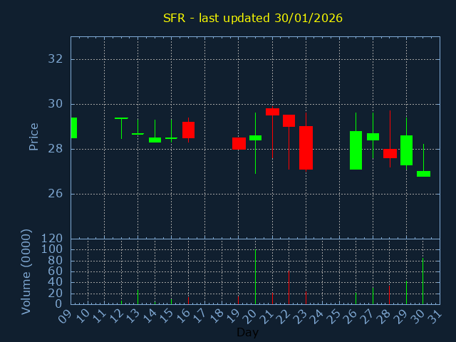Click the large red candlestick on day 23
The width and height of the screenshot is (456, 342).
[306, 147]
